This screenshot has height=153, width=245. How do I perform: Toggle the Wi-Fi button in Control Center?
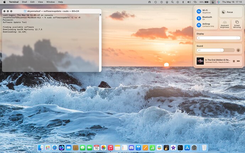[199, 11]
